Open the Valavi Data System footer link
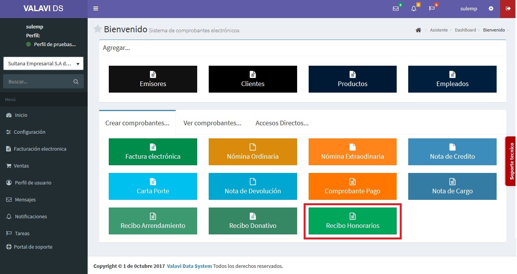Image resolution: width=517 pixels, height=274 pixels. tap(189, 266)
